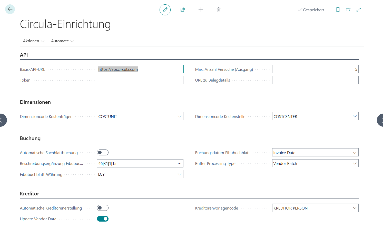
Task: Click the pencil edit icon
Action: [x=165, y=10]
